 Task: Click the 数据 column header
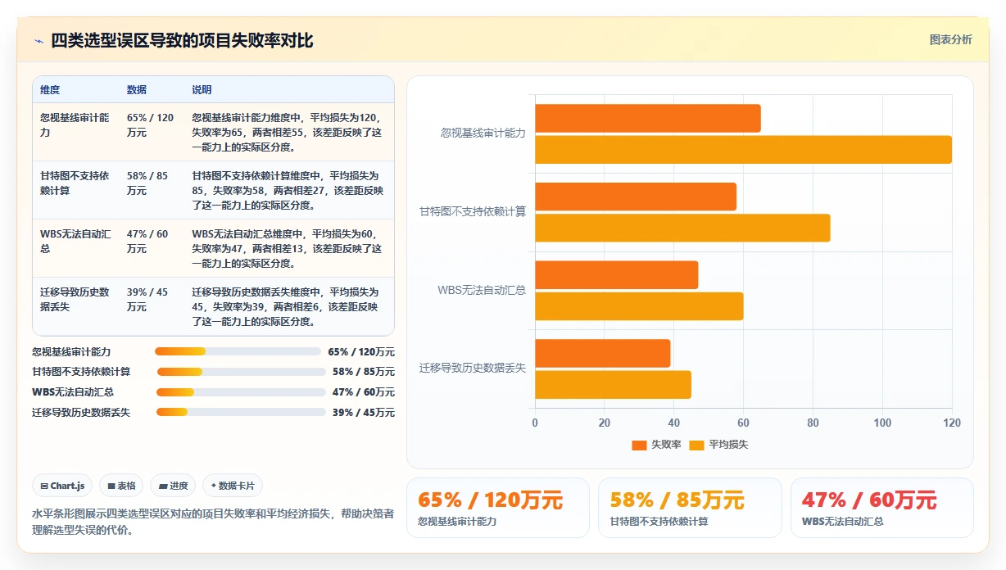tap(137, 89)
